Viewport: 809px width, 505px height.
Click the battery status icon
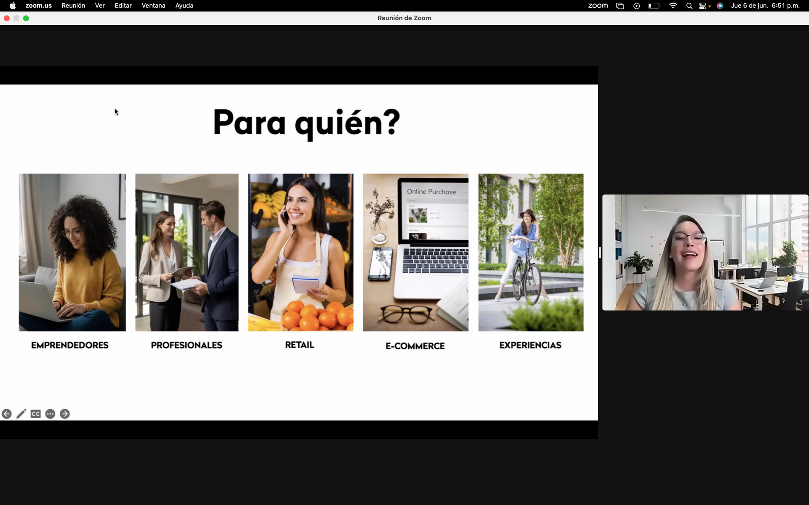[x=654, y=5]
